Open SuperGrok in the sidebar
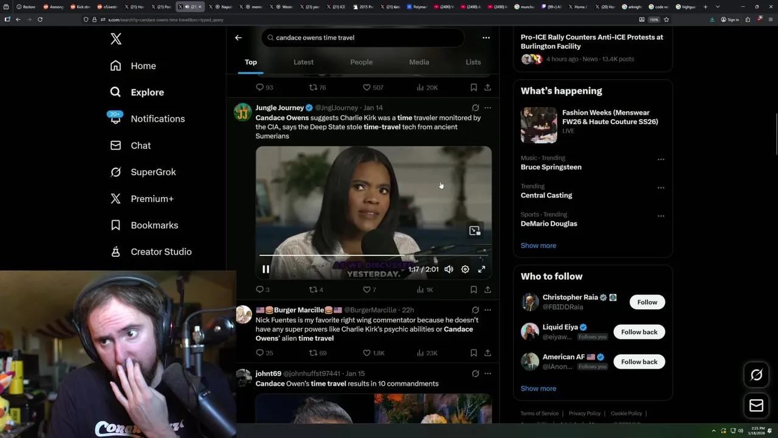The width and height of the screenshot is (778, 438). pyautogui.click(x=143, y=172)
